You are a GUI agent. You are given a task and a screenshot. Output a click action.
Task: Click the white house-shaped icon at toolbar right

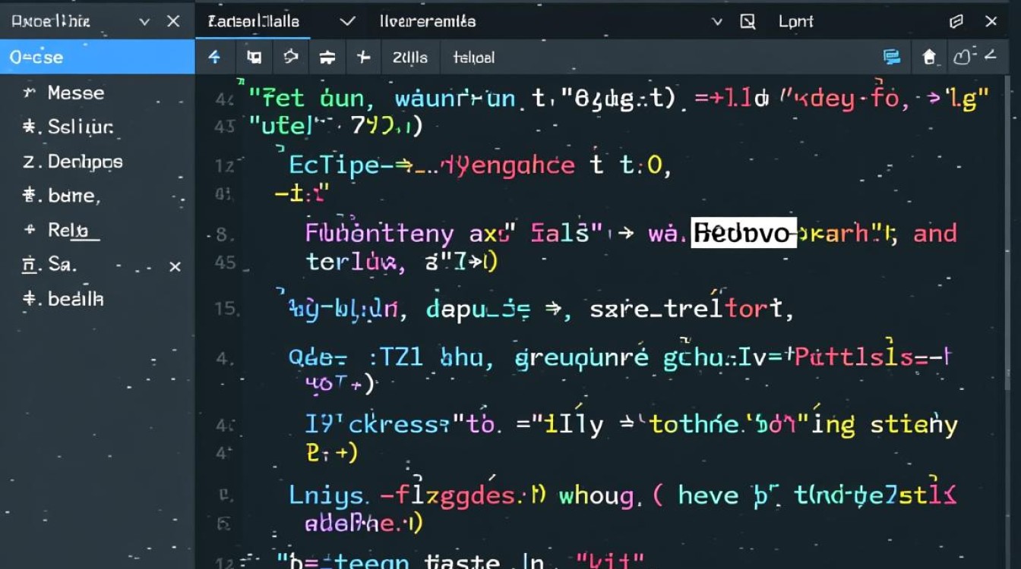(x=928, y=57)
